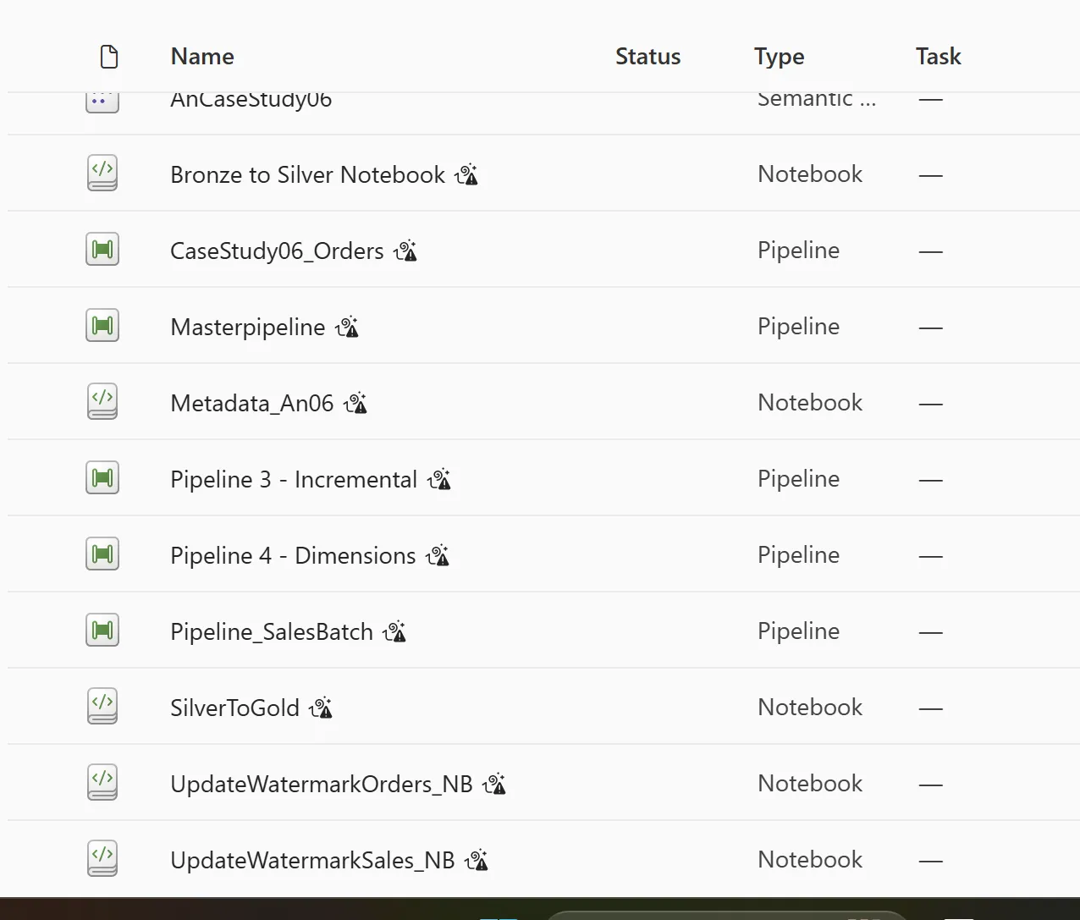Sort by the Status column header
The height and width of the screenshot is (920, 1080).
[x=647, y=57]
